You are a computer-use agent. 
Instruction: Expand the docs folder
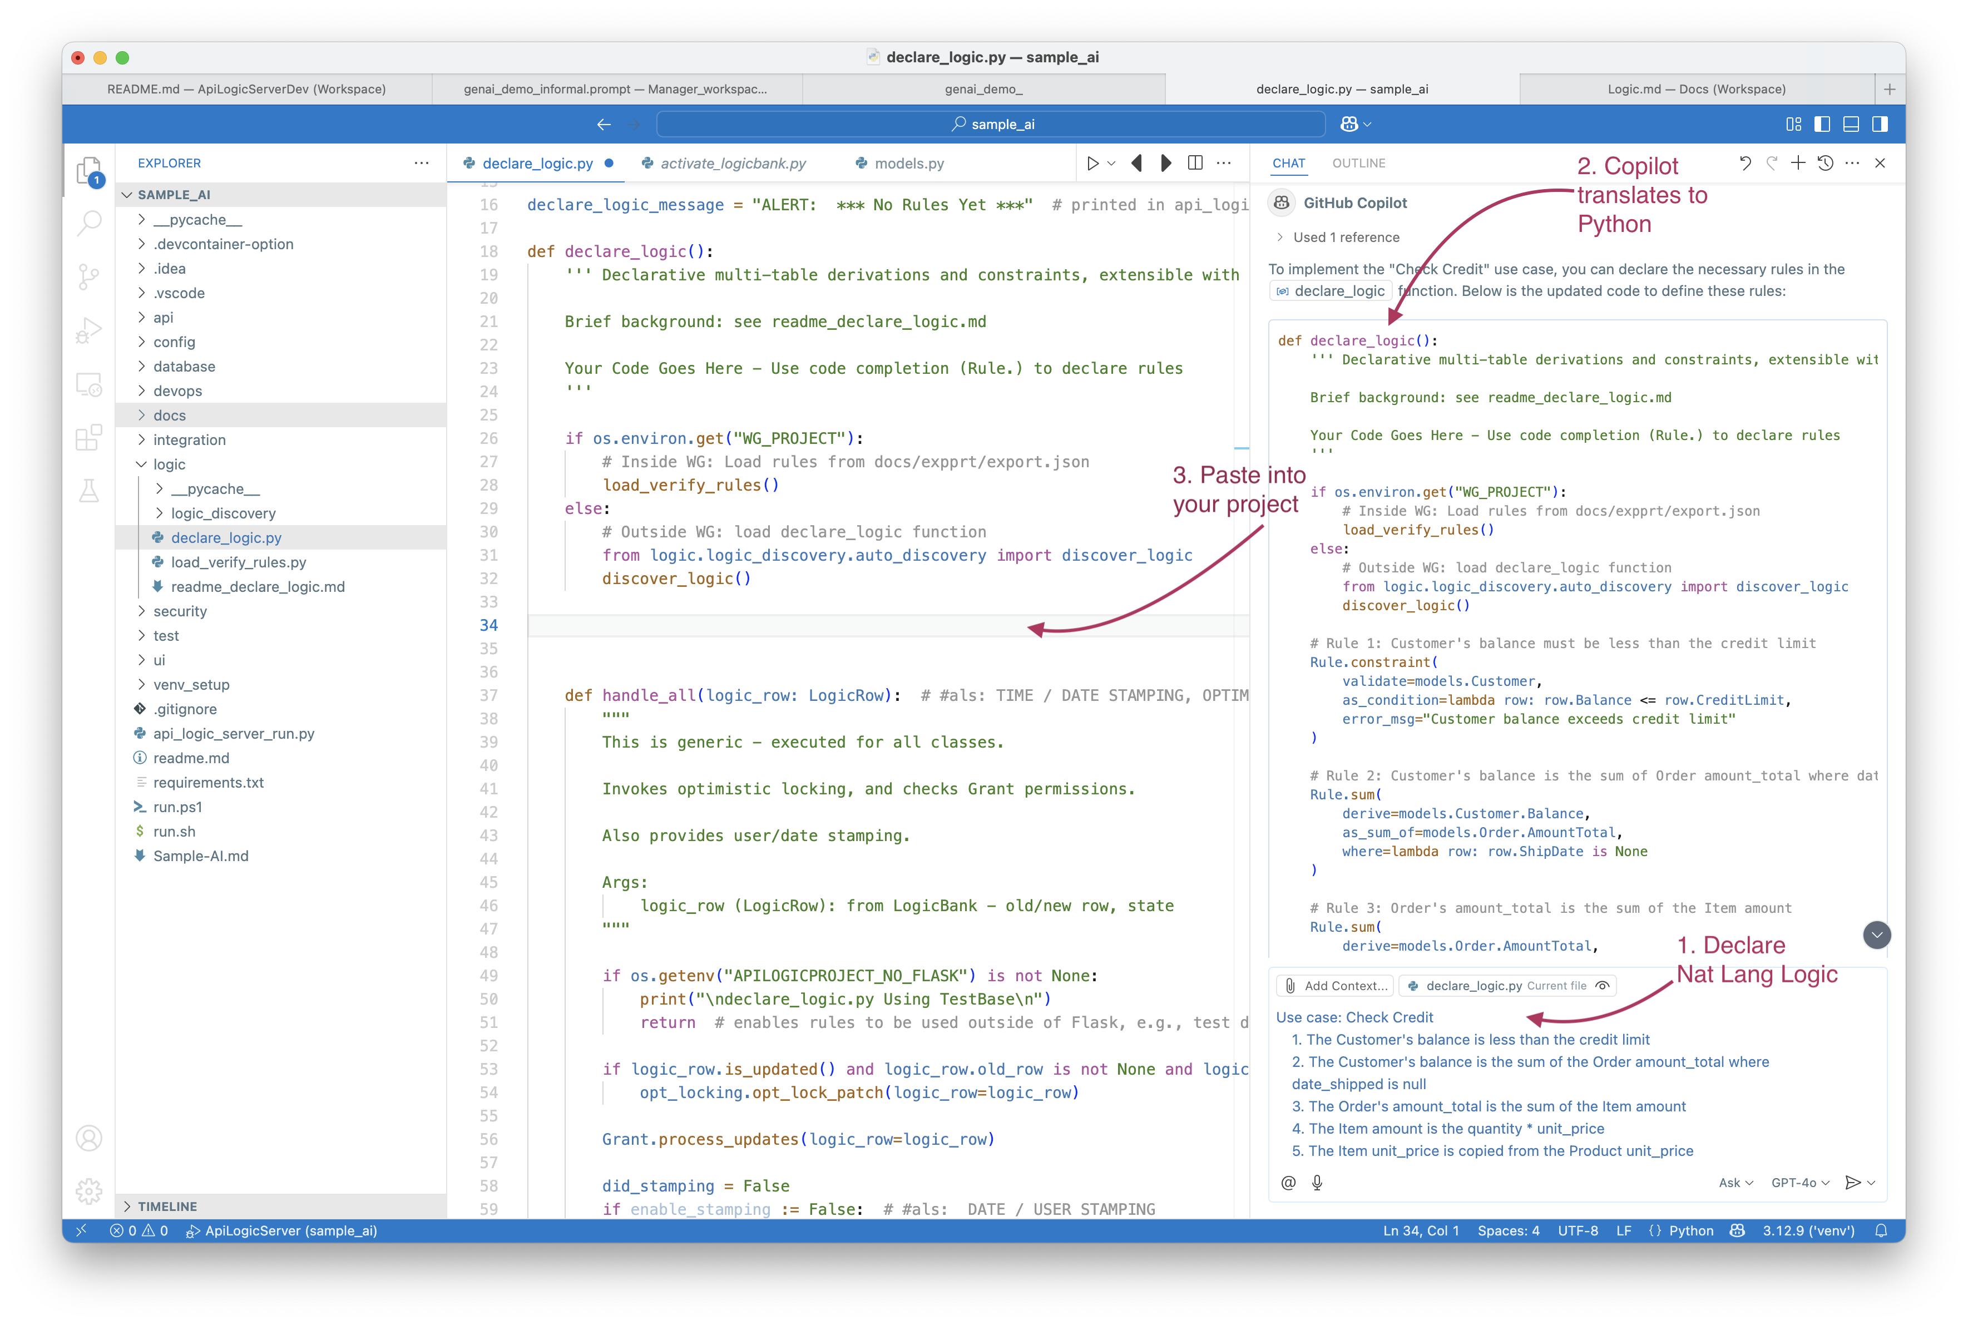[280, 415]
